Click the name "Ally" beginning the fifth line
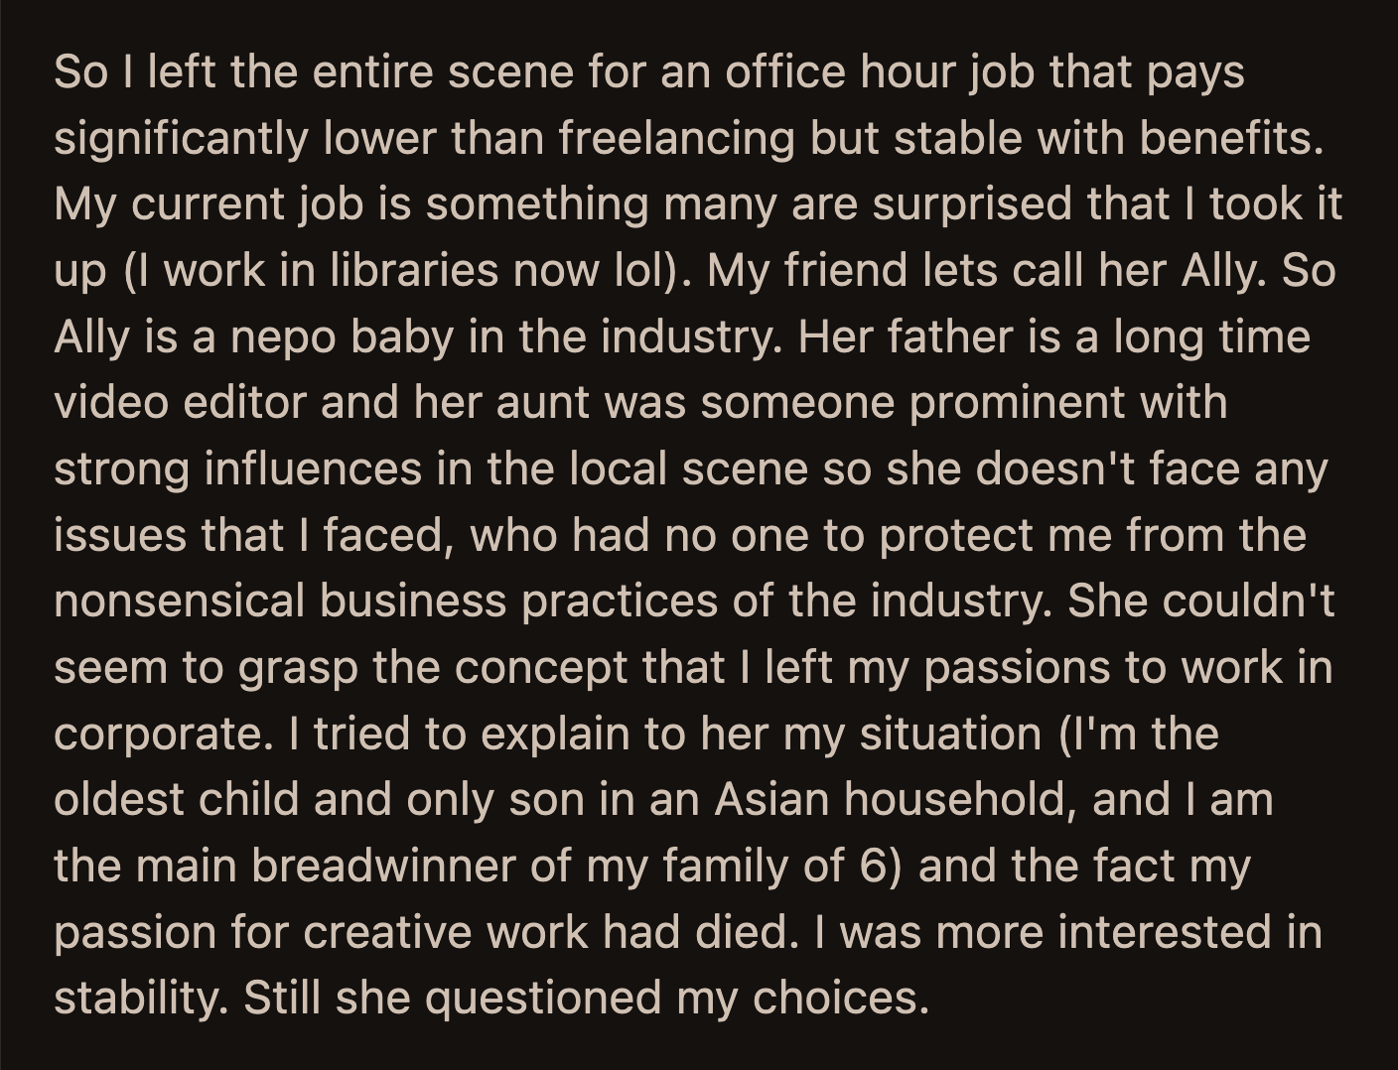Screen dimensions: 1398x1070 click(x=91, y=337)
